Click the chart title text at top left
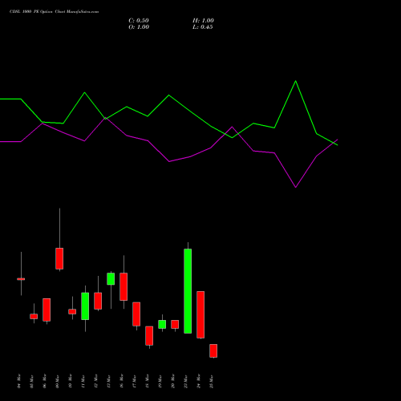This screenshot has width=401, height=401. click(x=54, y=12)
